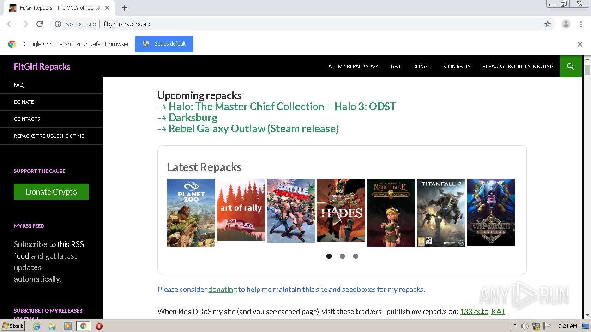Click the MY RSS FEED heading

pos(29,226)
